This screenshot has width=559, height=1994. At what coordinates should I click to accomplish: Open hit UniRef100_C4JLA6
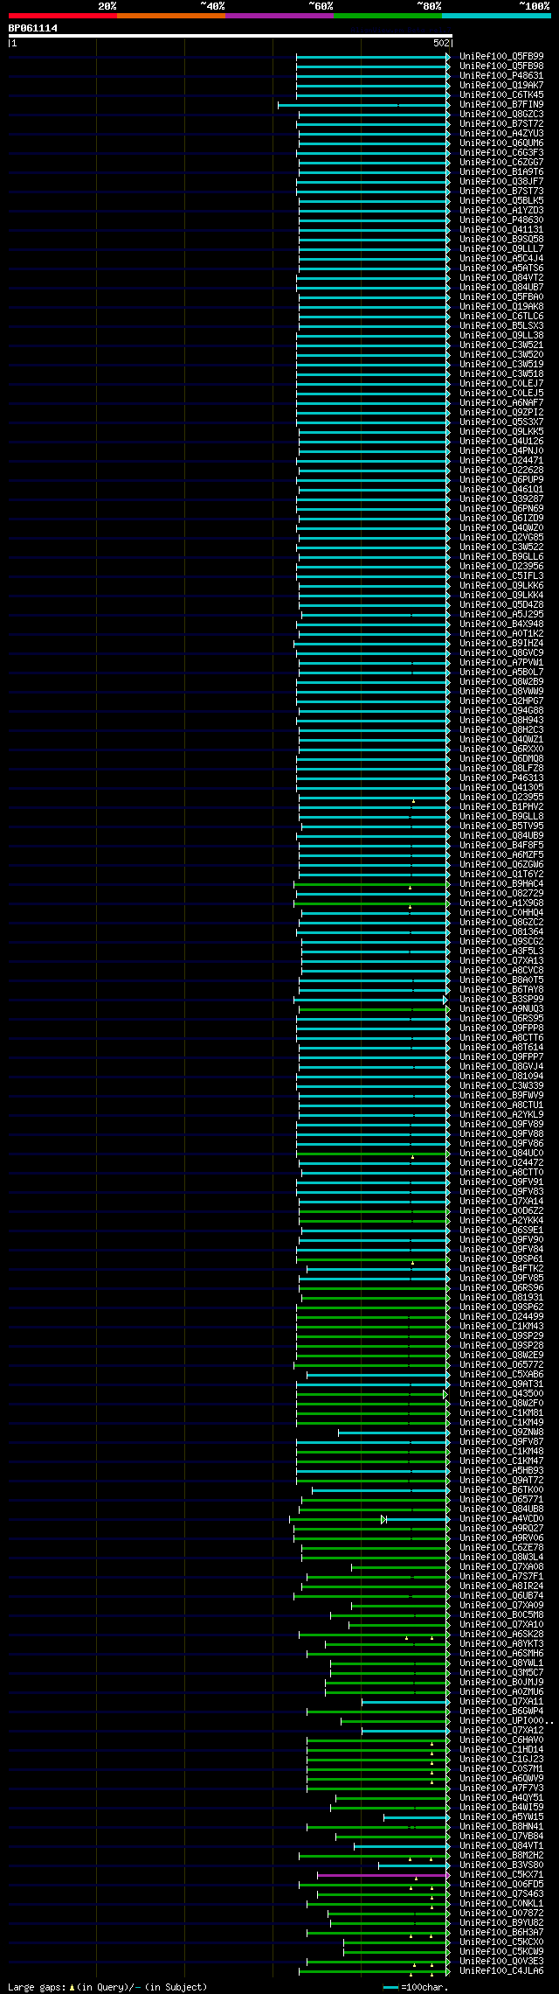pyautogui.click(x=501, y=1970)
